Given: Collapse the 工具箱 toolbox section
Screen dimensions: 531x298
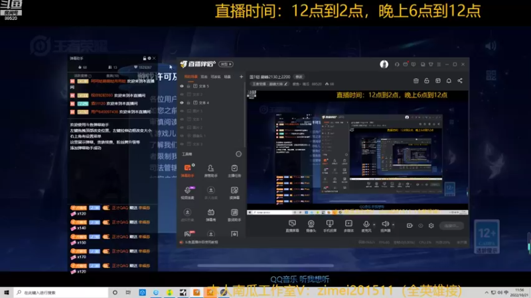Looking at the screenshot, I should [x=238, y=154].
